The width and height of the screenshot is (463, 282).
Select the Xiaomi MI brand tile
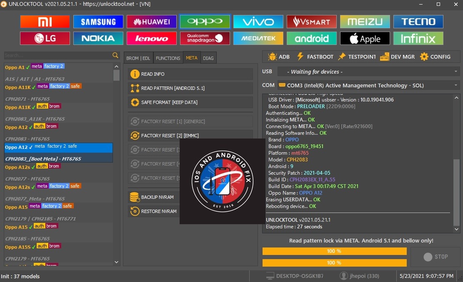pyautogui.click(x=45, y=22)
